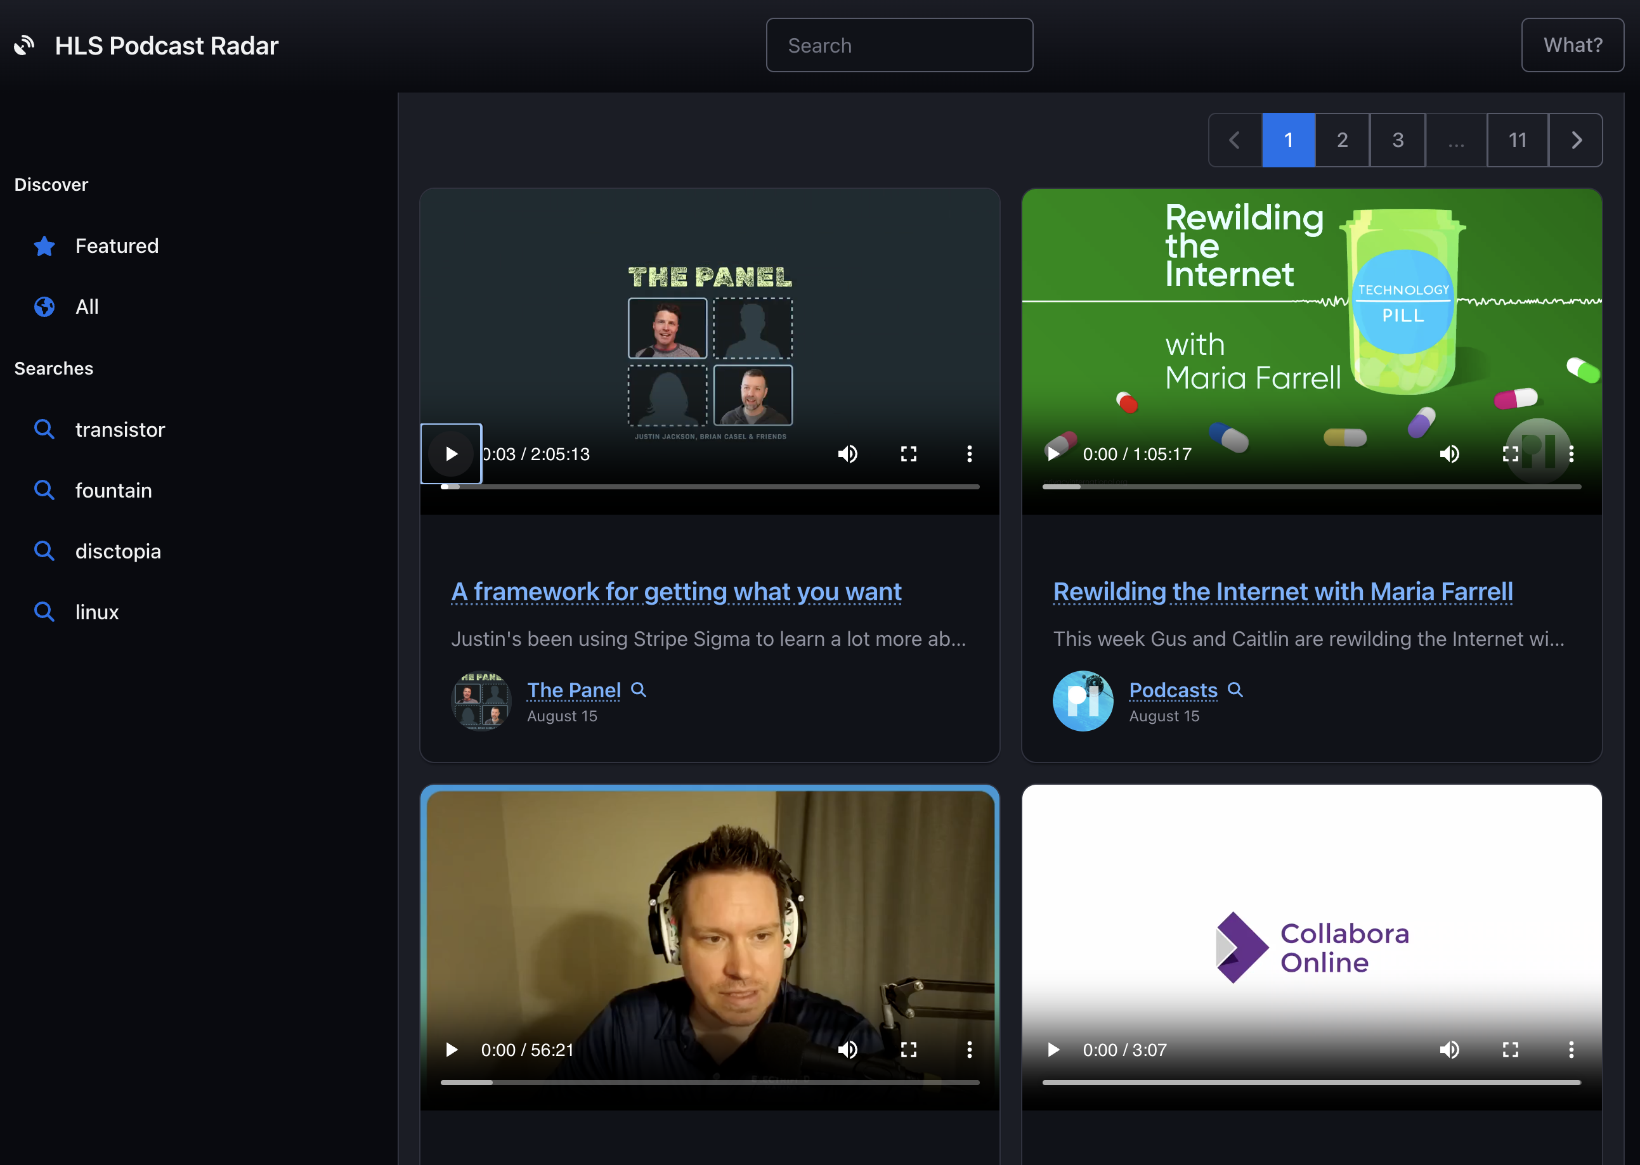Open more options on Rewilding video
Viewport: 1640px width, 1165px height.
(x=1571, y=453)
